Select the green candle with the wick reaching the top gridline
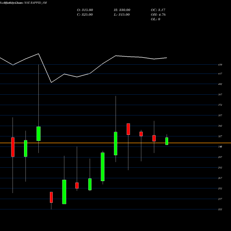 [x=38, y=134]
